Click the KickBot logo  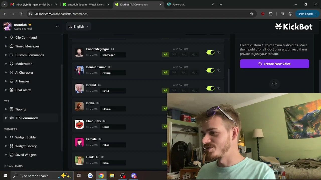click(294, 26)
